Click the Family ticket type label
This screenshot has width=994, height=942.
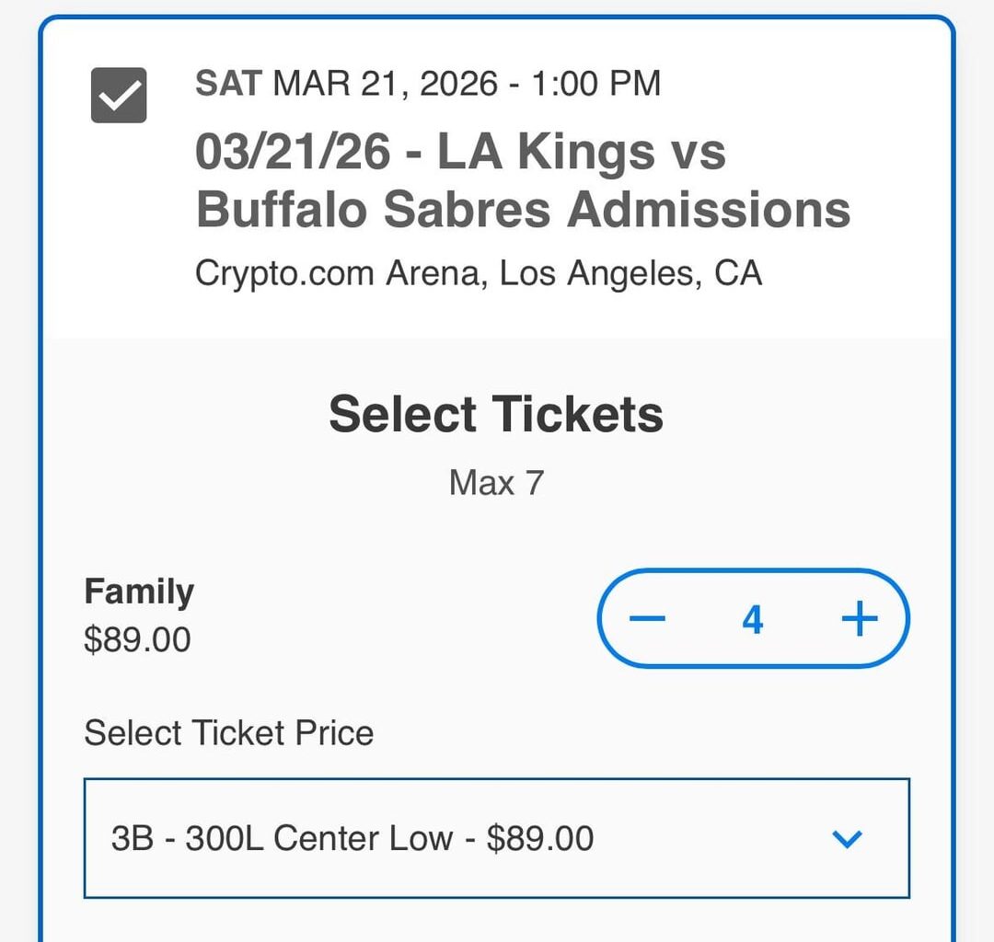(x=138, y=591)
